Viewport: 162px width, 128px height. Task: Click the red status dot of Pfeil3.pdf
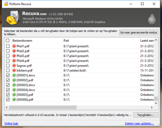[x=14, y=56]
